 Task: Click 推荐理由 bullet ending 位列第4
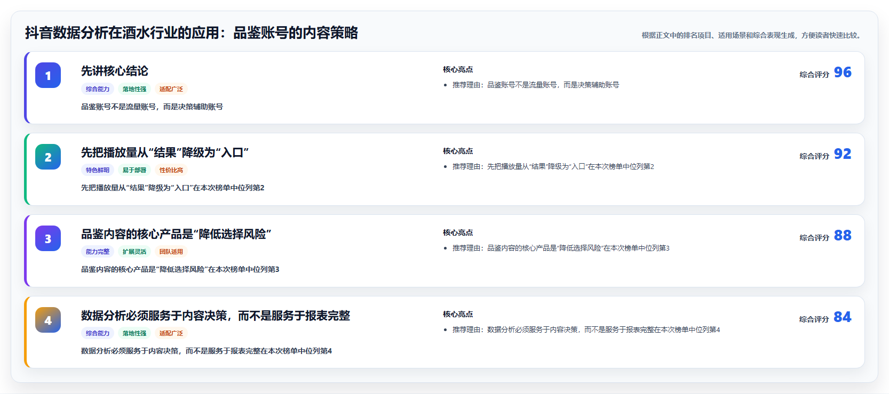tap(586, 329)
